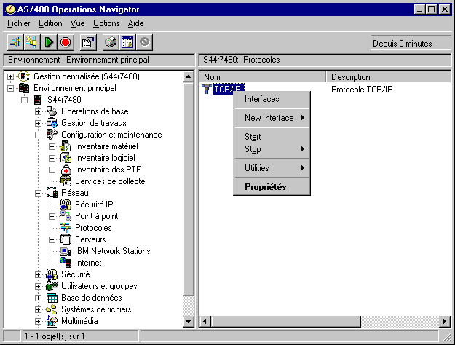
Task: Expand Opérations de base node
Action: [x=38, y=111]
